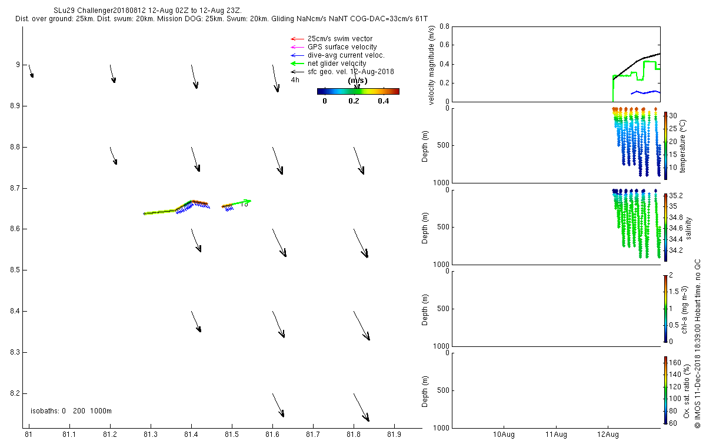Click longitude tick '81.5' on the map axis
This screenshot has height=441, width=706.
point(232,435)
